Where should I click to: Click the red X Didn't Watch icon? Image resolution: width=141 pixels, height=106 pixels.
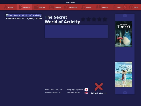click(98, 87)
